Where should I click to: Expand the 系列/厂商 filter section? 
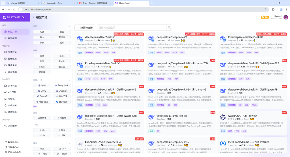click(70, 80)
